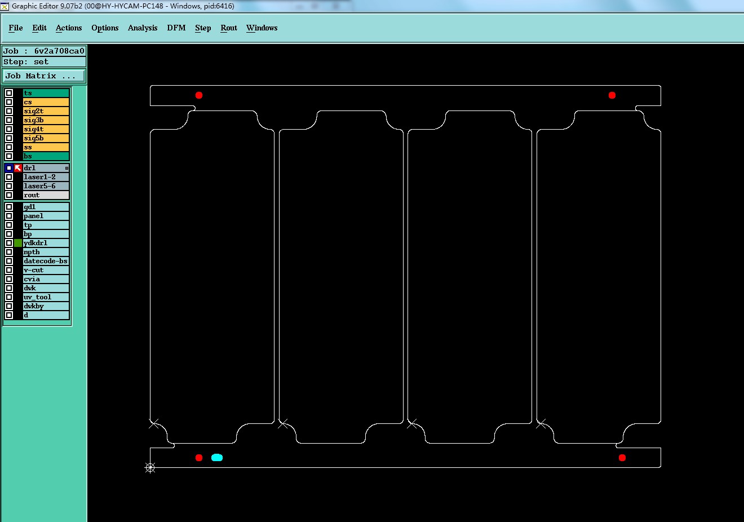The image size is (744, 522).
Task: Toggle display checkbox for cs layer
Action: [x=9, y=102]
